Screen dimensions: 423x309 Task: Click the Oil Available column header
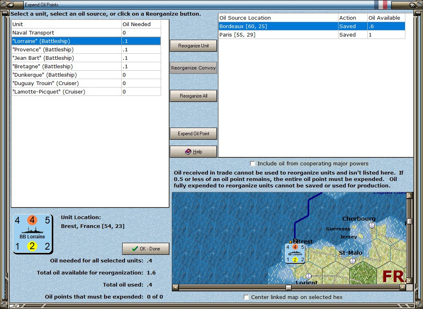pos(386,18)
